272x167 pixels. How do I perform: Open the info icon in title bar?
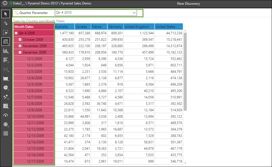pos(5,4)
